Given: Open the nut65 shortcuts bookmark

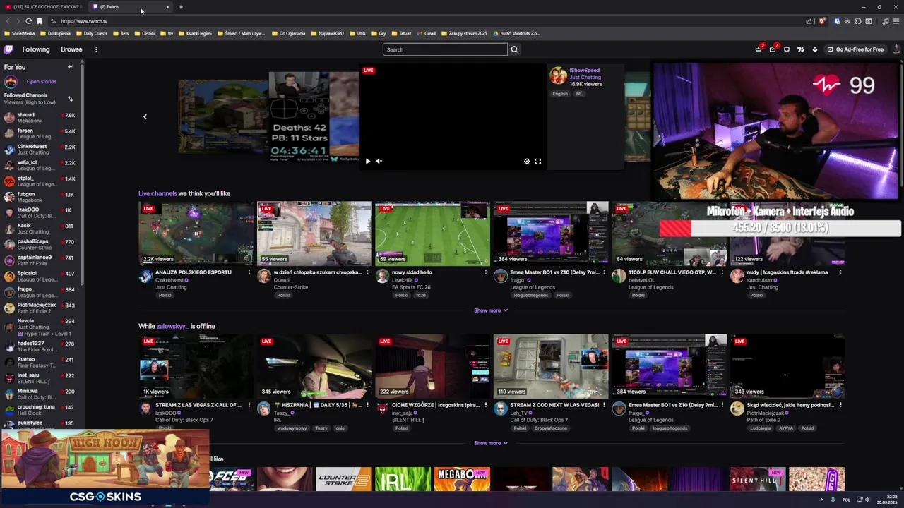Looking at the screenshot, I should point(516,33).
